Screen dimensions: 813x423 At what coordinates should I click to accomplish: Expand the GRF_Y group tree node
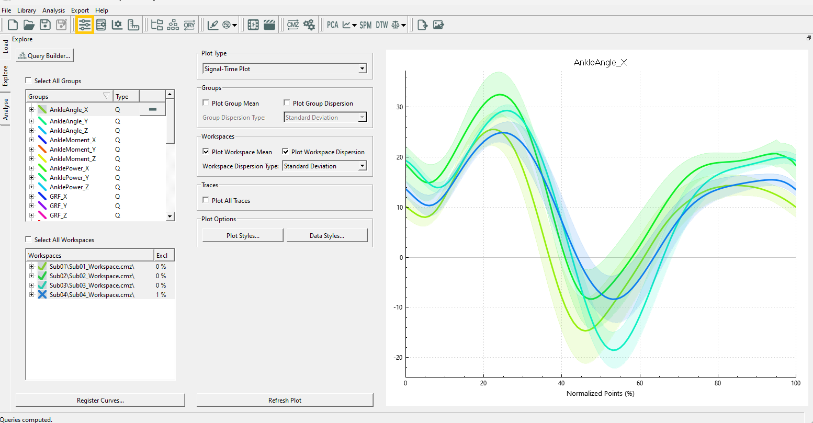[31, 206]
